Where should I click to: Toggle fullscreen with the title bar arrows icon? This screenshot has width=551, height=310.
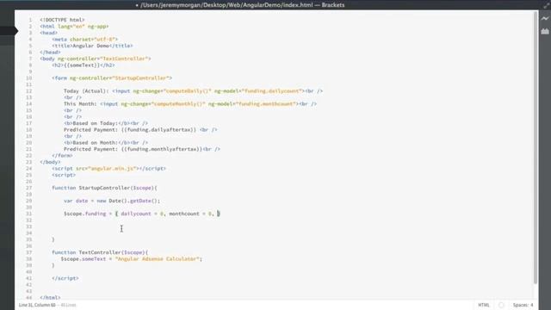547,5
